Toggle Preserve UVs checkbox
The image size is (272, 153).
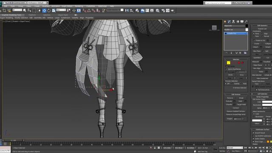(x=254, y=40)
